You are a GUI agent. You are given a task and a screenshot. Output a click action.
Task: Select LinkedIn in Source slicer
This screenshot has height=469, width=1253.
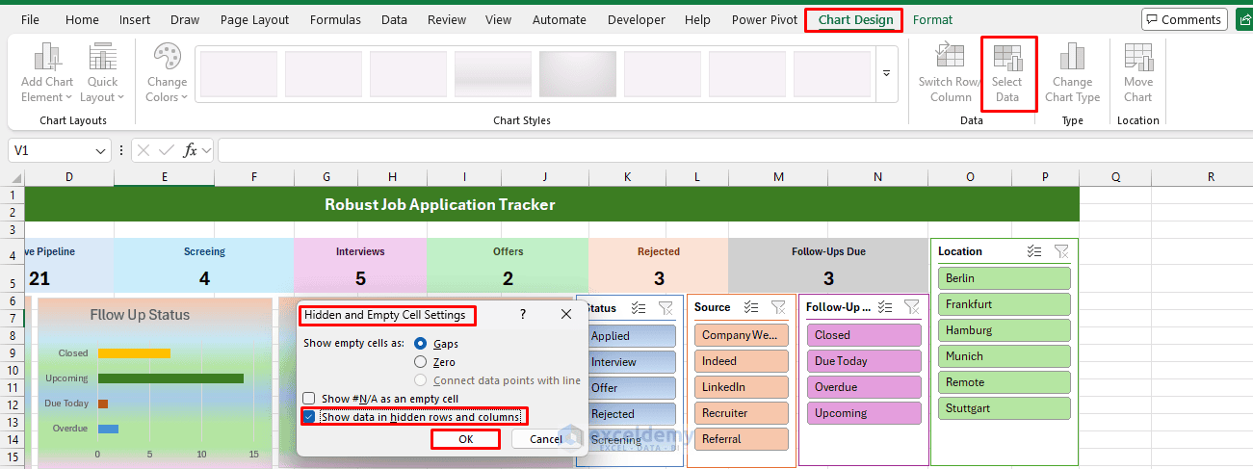point(741,387)
